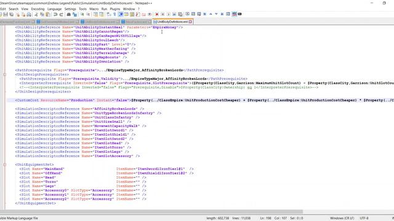Viewport: 394px width, 221px height.
Task: Toggle the file monitoring eye icon
Action: (x=150, y=14)
